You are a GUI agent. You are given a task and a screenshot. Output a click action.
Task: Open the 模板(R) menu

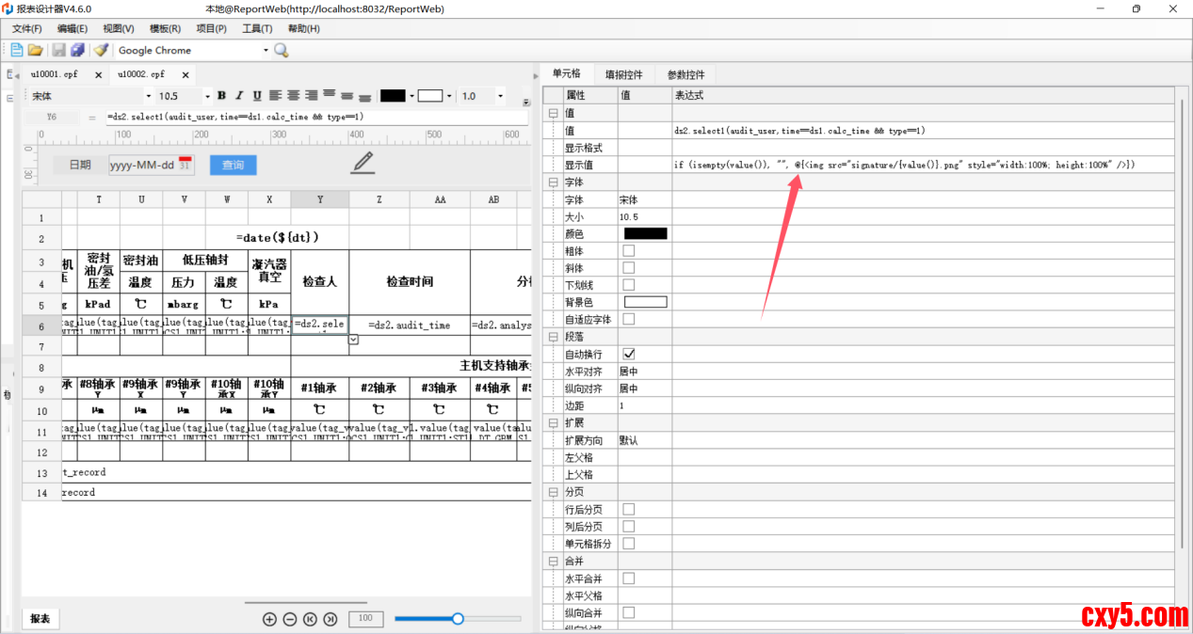click(x=166, y=29)
